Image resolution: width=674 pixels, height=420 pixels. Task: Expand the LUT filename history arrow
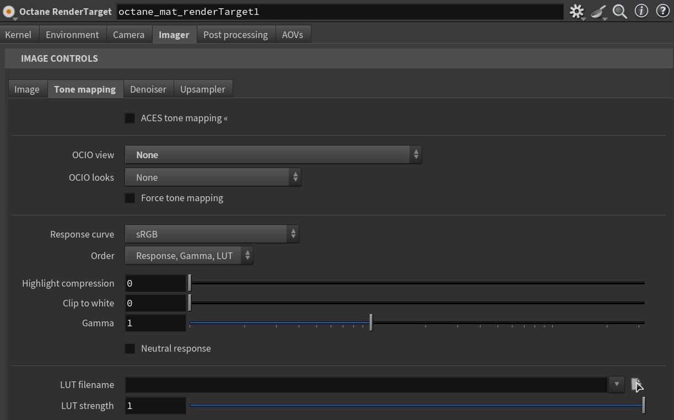point(617,384)
